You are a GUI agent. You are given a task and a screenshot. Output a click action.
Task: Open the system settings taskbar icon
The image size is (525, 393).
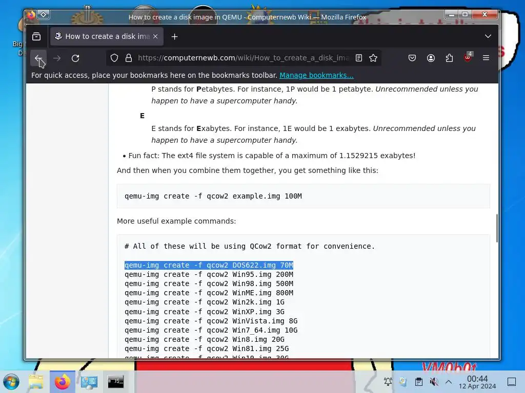[89, 382]
